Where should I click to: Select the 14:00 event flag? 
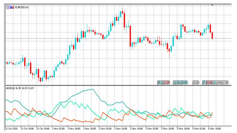(219, 82)
